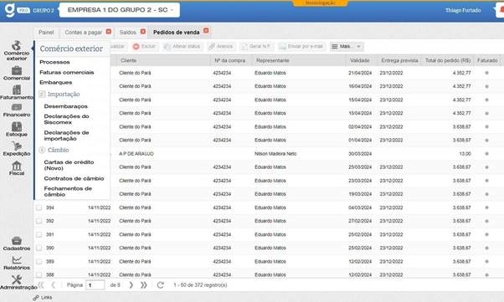Open the company selector dropdown

[120, 10]
